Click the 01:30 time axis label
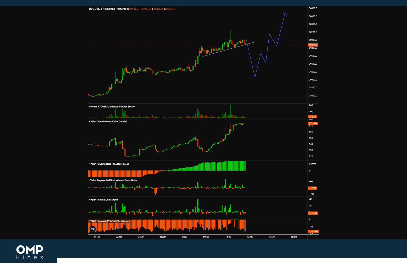 pos(97,237)
